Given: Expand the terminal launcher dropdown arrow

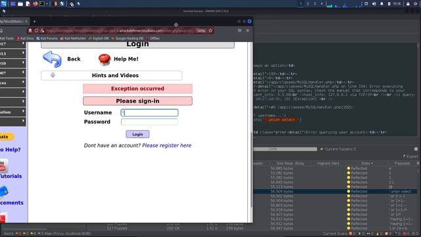Looking at the screenshot, I should click(x=47, y=4).
